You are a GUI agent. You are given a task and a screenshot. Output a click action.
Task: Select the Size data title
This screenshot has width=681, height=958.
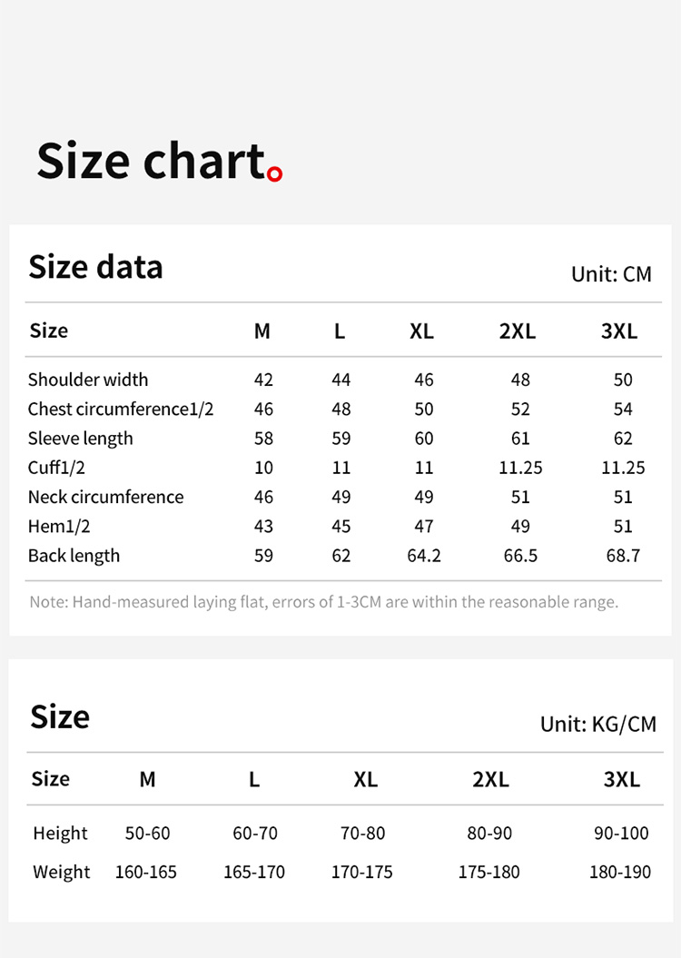coord(95,267)
